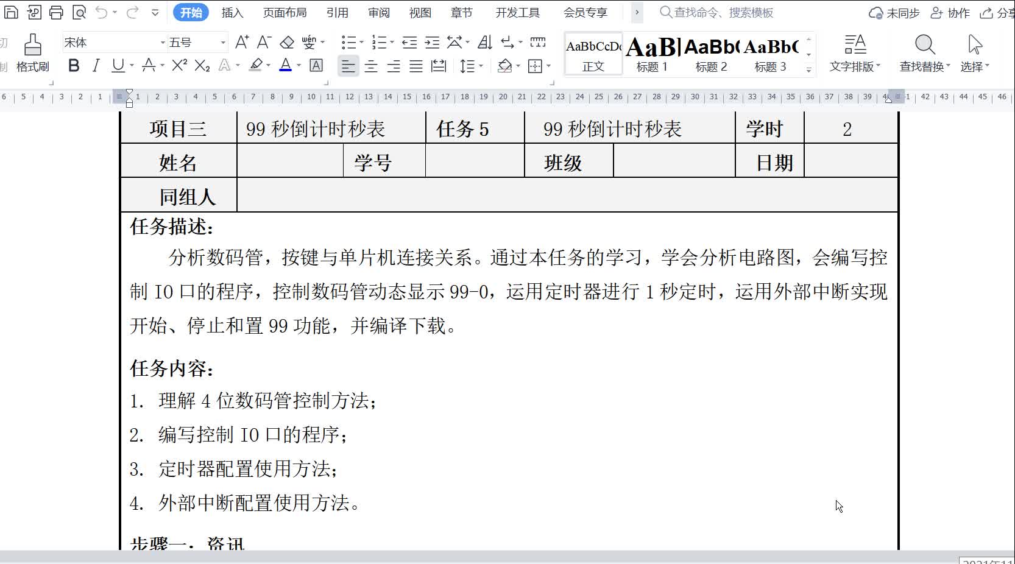
Task: Click the 未同步 cloud sync button
Action: coord(894,13)
